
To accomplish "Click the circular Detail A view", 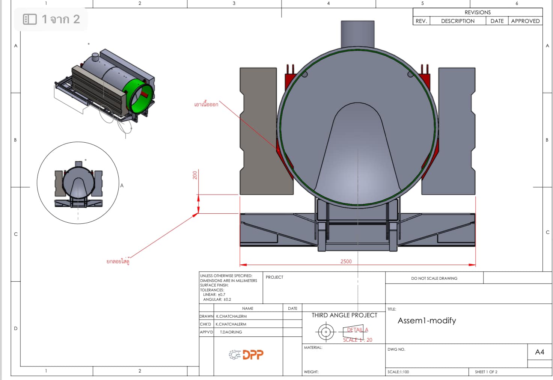I will [x=78, y=183].
